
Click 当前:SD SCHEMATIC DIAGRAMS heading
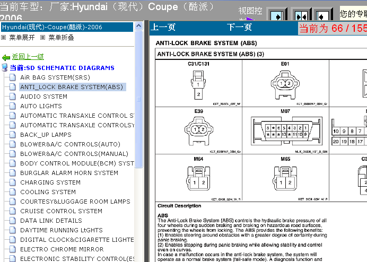tap(62, 68)
